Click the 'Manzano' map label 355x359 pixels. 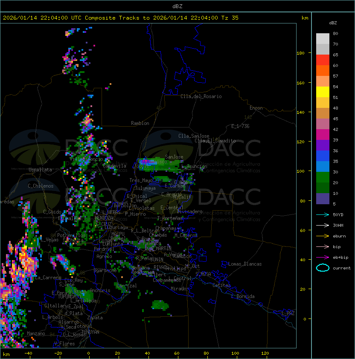(36, 333)
